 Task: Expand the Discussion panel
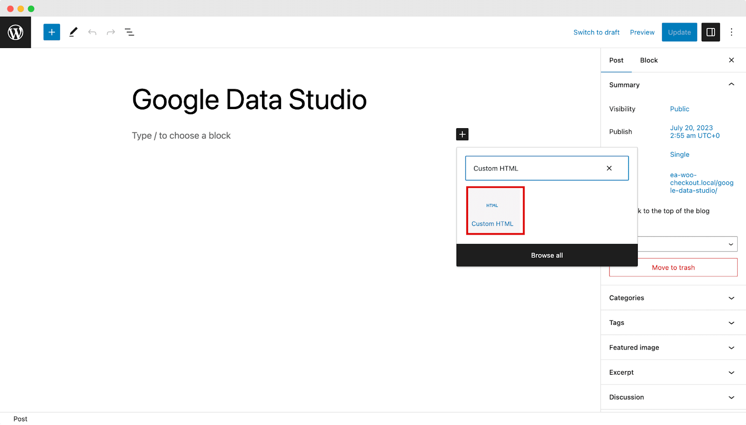point(673,397)
